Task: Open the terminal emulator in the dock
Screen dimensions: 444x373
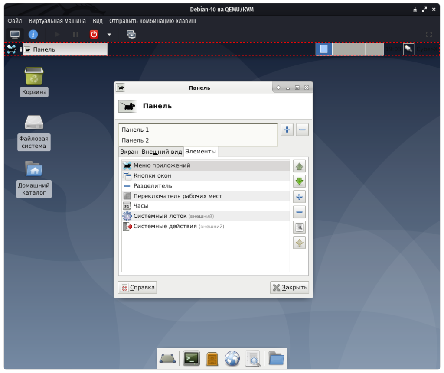Action: (x=191, y=358)
